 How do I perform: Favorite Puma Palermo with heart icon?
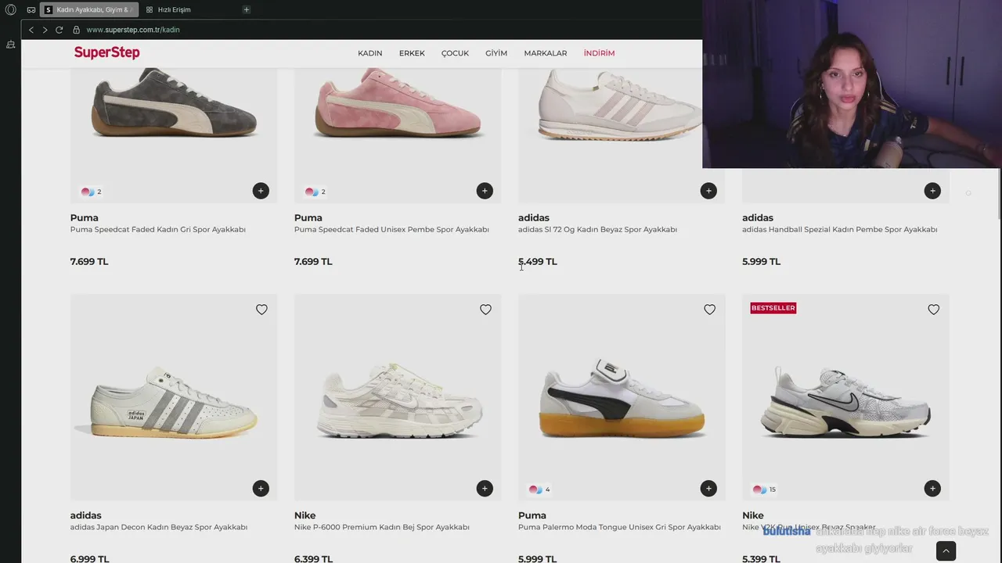(709, 310)
